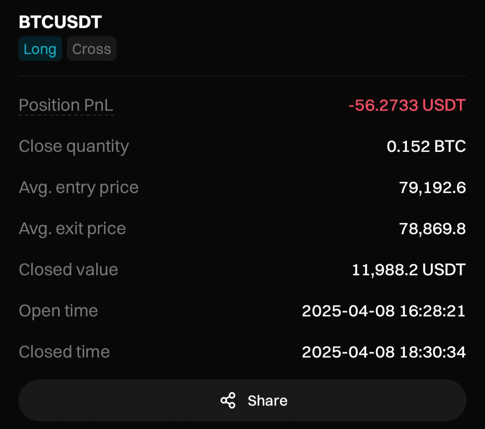This screenshot has width=485, height=429.
Task: Click the BTCUSDT pair title
Action: coord(60,22)
